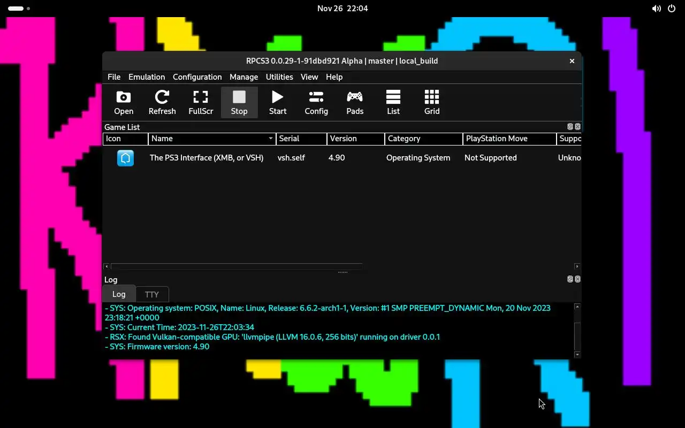The height and width of the screenshot is (428, 685).
Task: Click the game list horizontal scrollbar
Action: coord(237,266)
